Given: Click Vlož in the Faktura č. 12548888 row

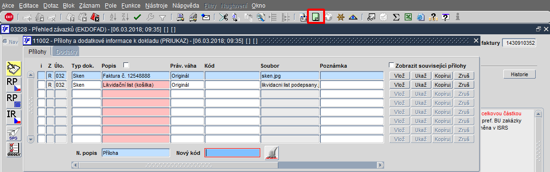Looking at the screenshot, I should click(x=400, y=75).
